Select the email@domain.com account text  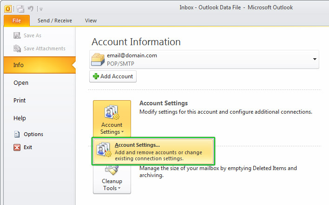(x=132, y=55)
